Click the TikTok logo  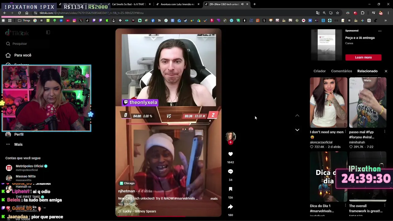click(17, 33)
